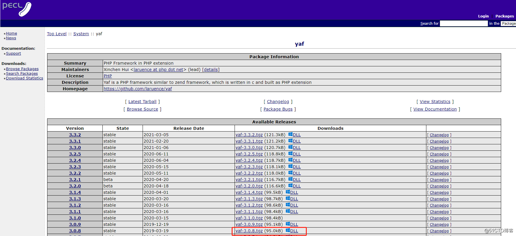Download Windows DLL for yaf 3.2.1
516x236 pixels.
pos(295,180)
